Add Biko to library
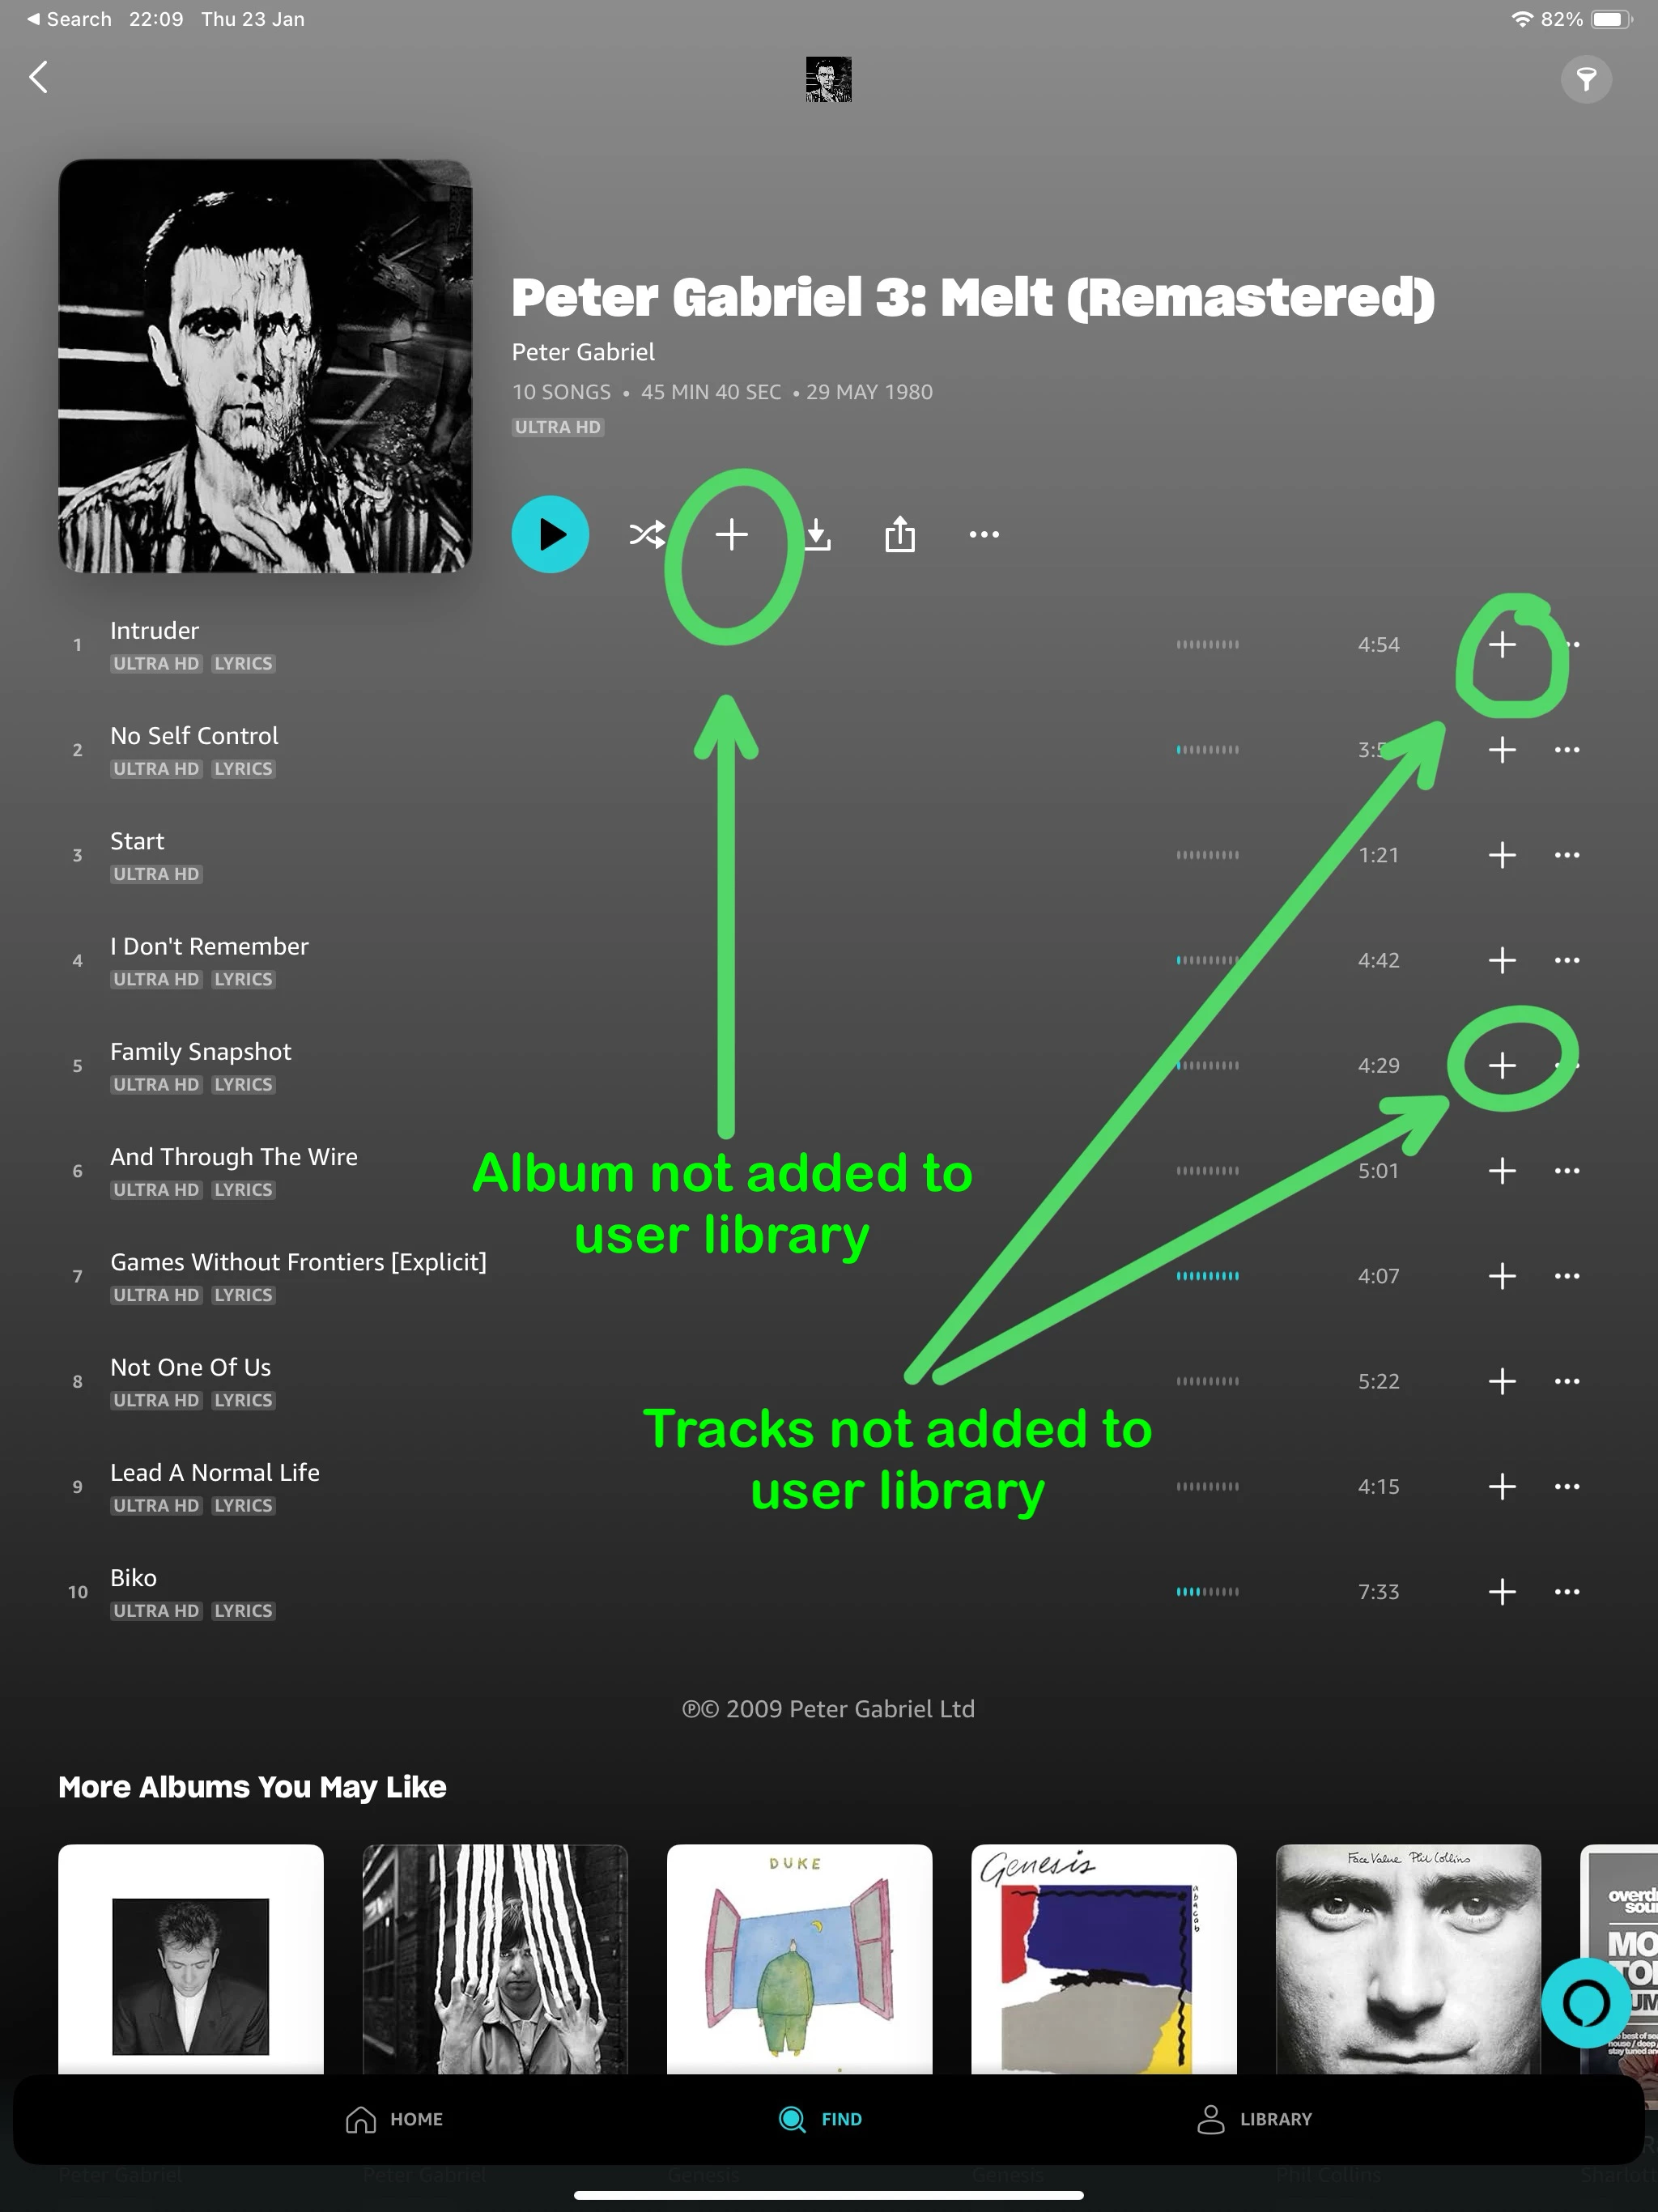Viewport: 1658px width, 2212px height. (x=1502, y=1591)
